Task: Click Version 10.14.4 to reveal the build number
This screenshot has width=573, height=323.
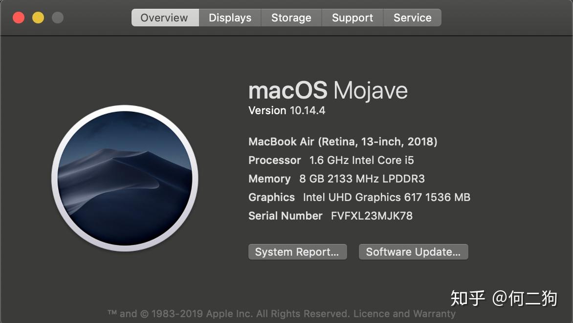Action: (x=287, y=110)
